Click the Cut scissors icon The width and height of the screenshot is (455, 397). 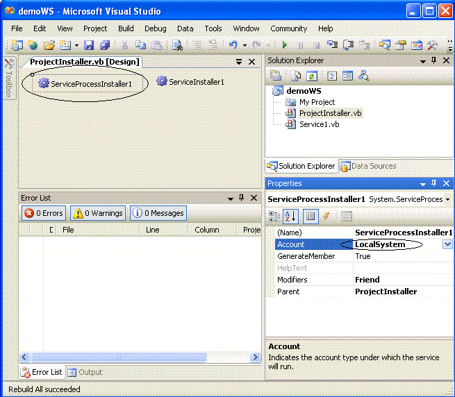(125, 45)
